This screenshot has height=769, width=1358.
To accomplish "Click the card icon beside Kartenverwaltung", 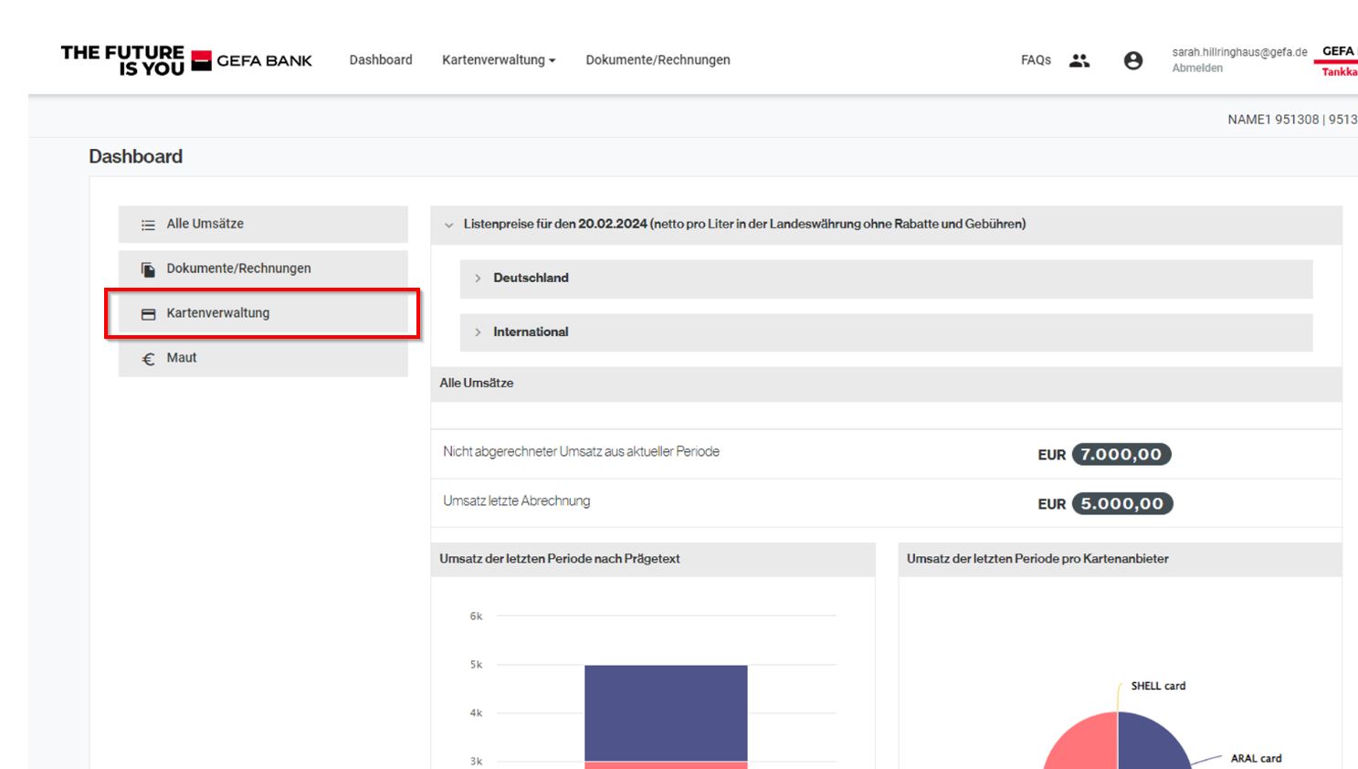I will (x=148, y=314).
